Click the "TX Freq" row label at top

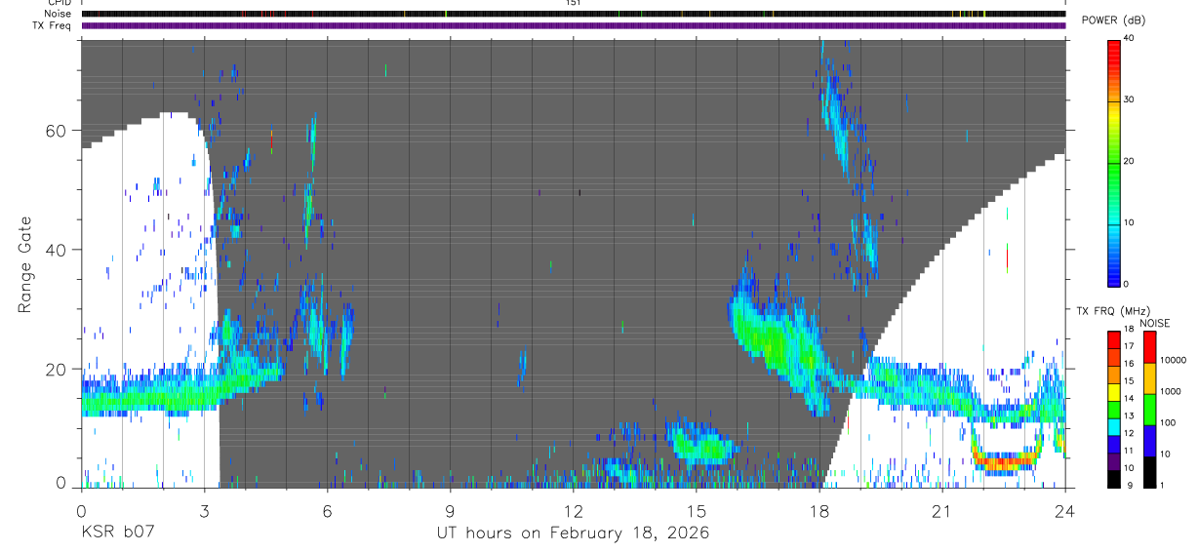point(52,25)
